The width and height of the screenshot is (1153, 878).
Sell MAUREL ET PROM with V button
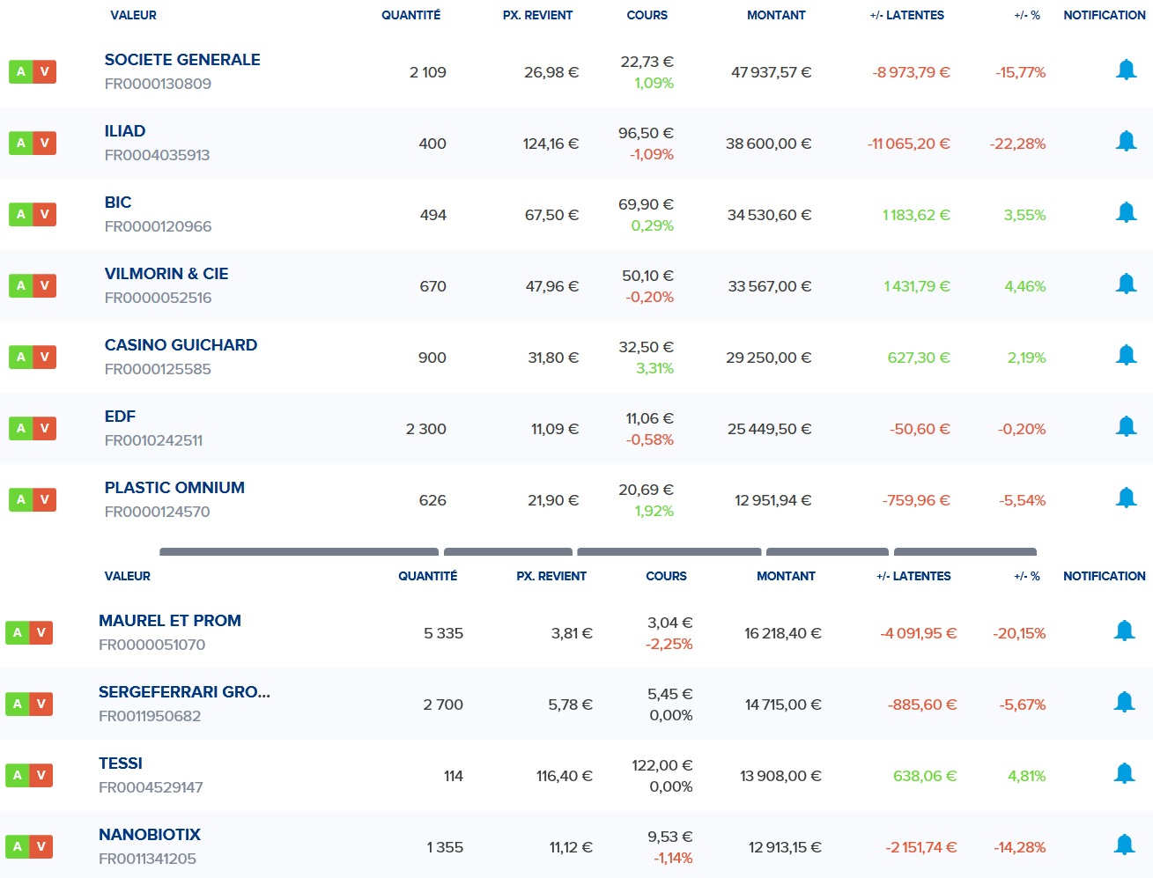[x=41, y=633]
